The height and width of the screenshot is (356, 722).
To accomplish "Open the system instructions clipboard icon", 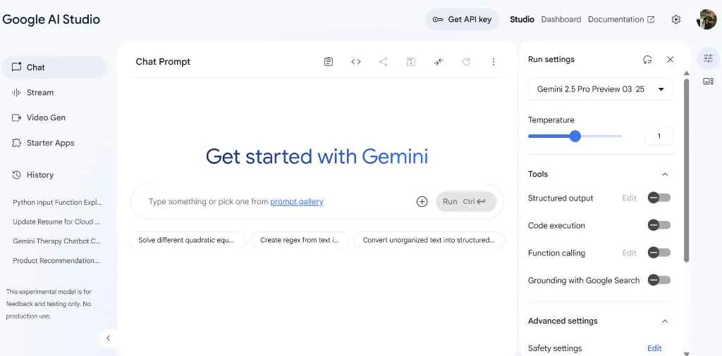I will click(329, 61).
